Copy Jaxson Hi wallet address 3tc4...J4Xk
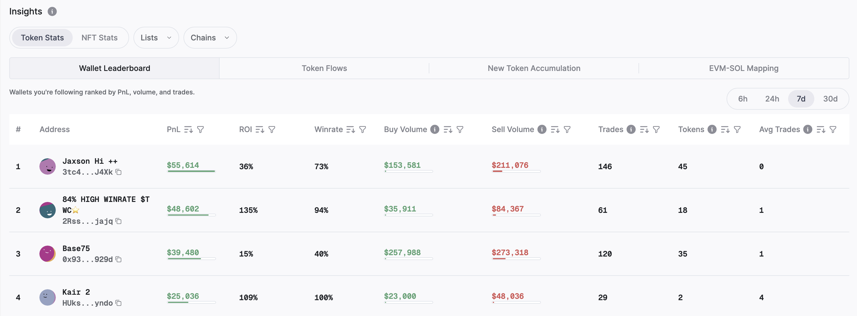This screenshot has height=316, width=857. coord(118,172)
